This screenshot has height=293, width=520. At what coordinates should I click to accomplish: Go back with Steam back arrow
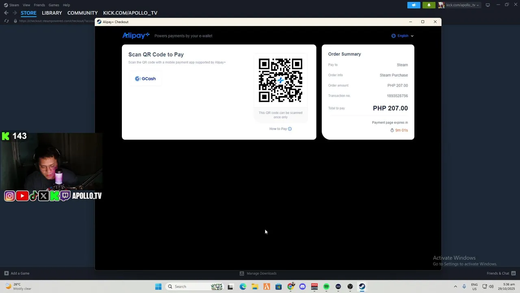click(x=6, y=13)
